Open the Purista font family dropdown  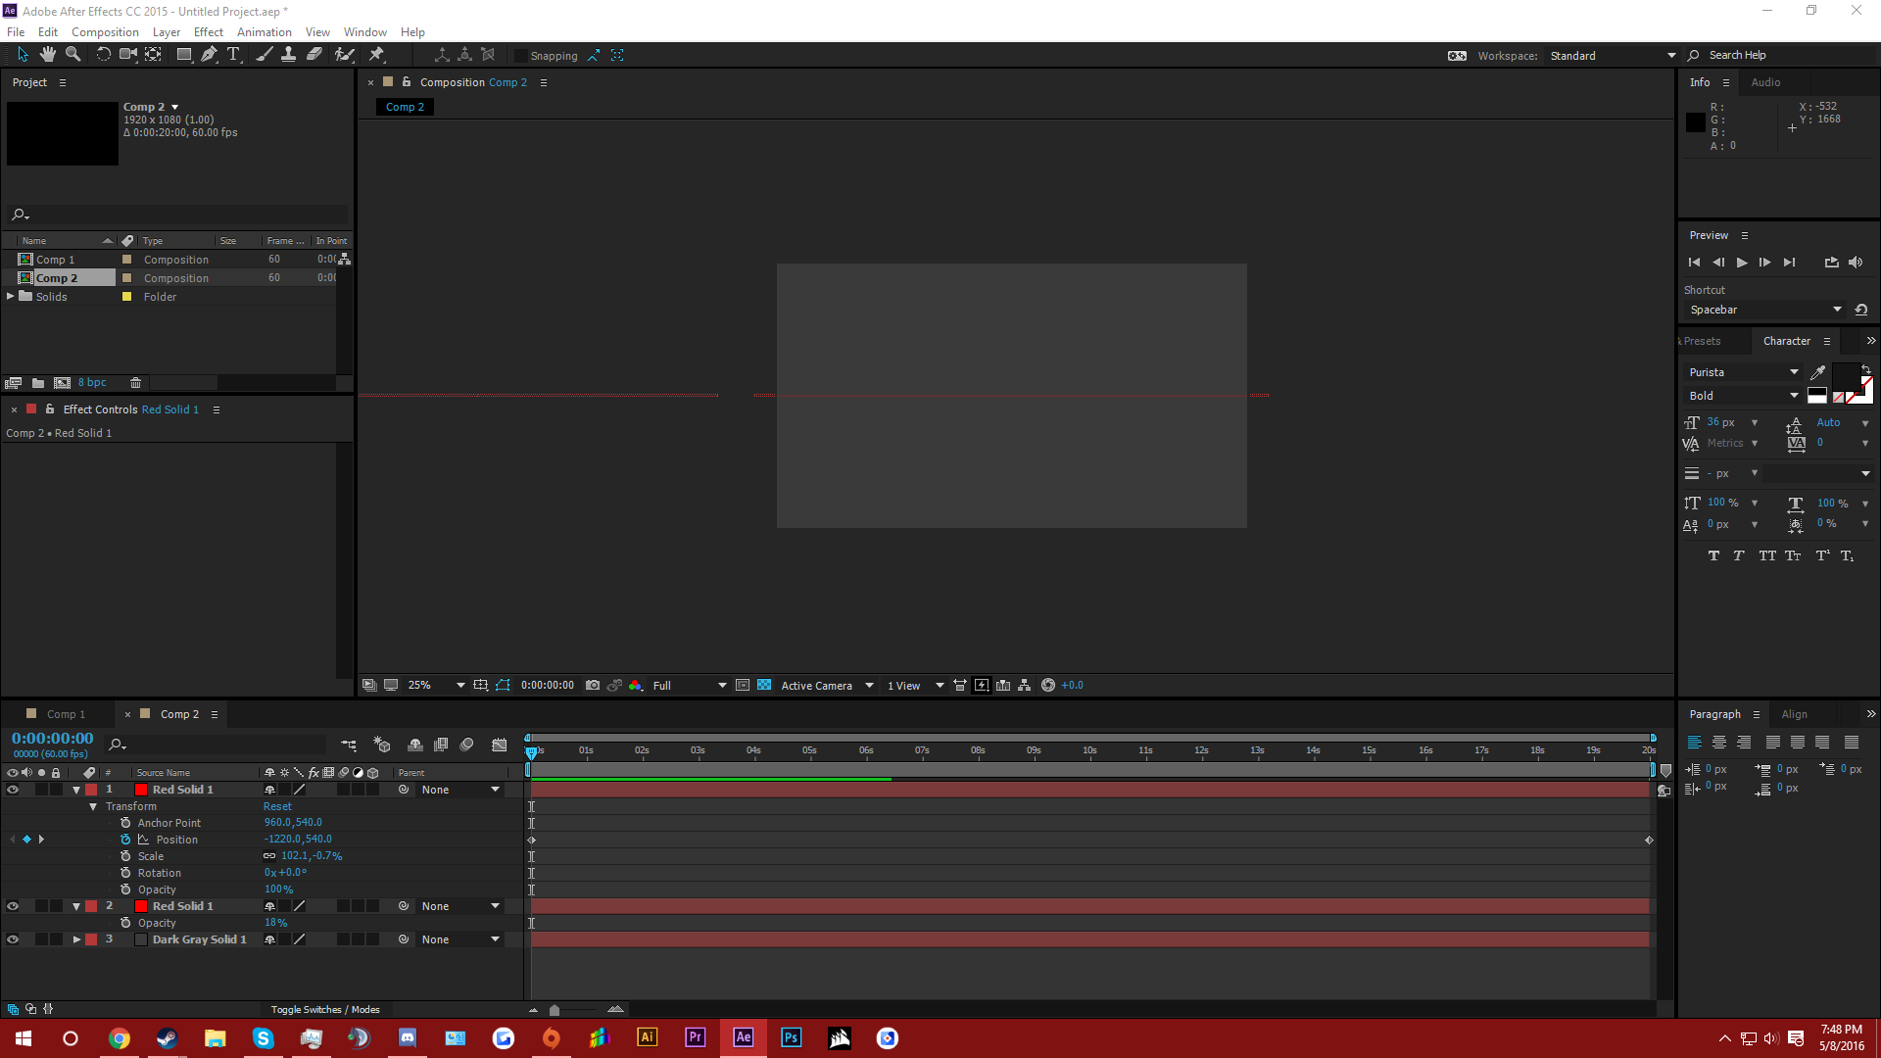(x=1744, y=372)
